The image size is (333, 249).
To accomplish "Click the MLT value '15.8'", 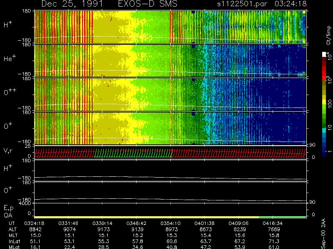I will point(274,235).
